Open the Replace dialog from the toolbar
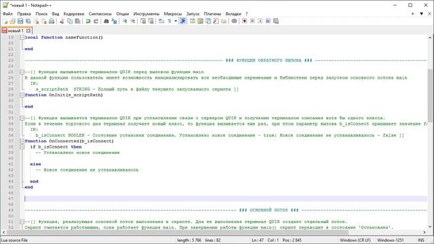 click(114, 21)
